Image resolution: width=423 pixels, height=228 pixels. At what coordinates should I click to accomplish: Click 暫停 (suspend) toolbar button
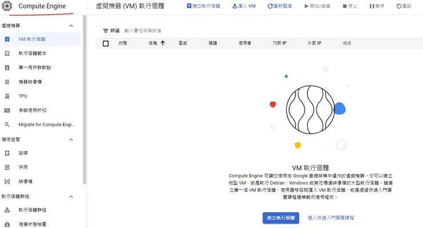[x=377, y=6]
